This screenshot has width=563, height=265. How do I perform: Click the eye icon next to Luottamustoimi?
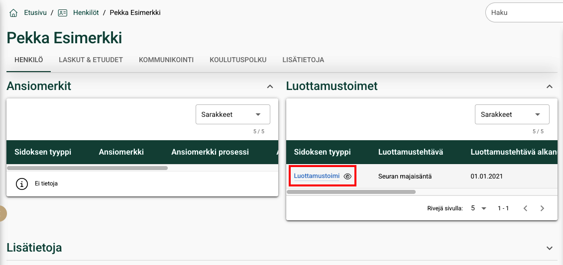(347, 177)
